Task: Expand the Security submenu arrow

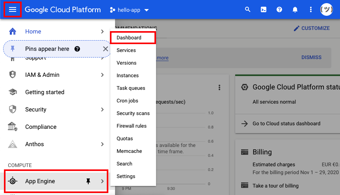Action: [x=102, y=110]
